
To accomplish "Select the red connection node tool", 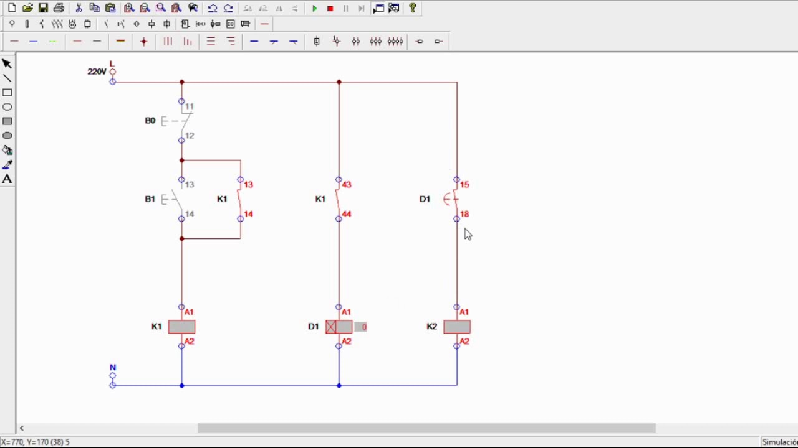I will (x=143, y=42).
